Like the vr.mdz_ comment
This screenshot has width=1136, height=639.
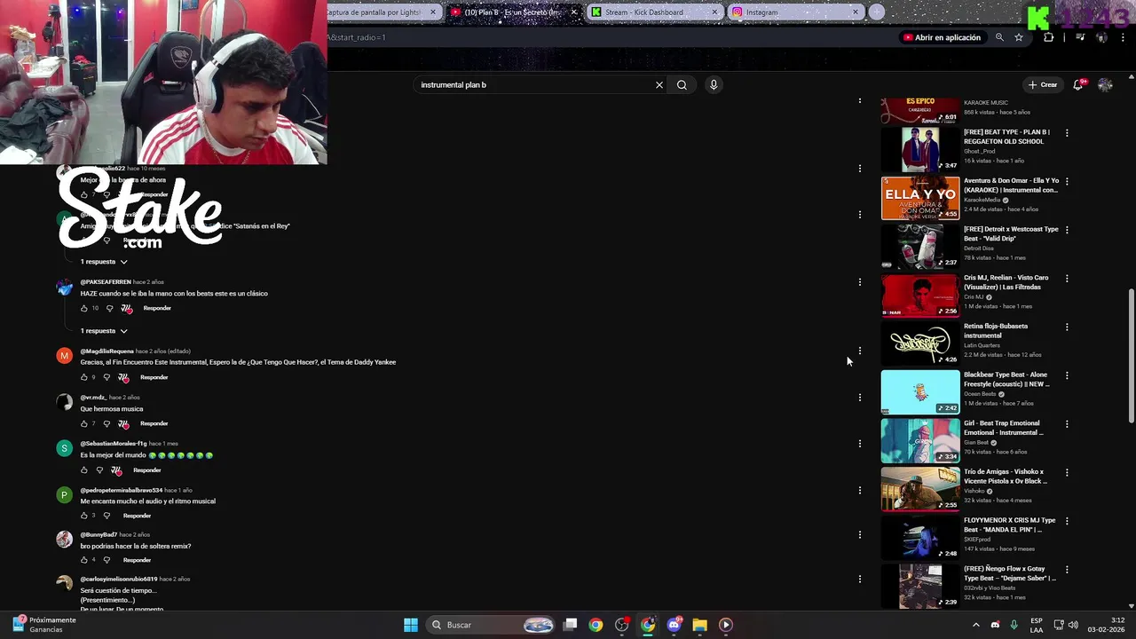coord(84,423)
